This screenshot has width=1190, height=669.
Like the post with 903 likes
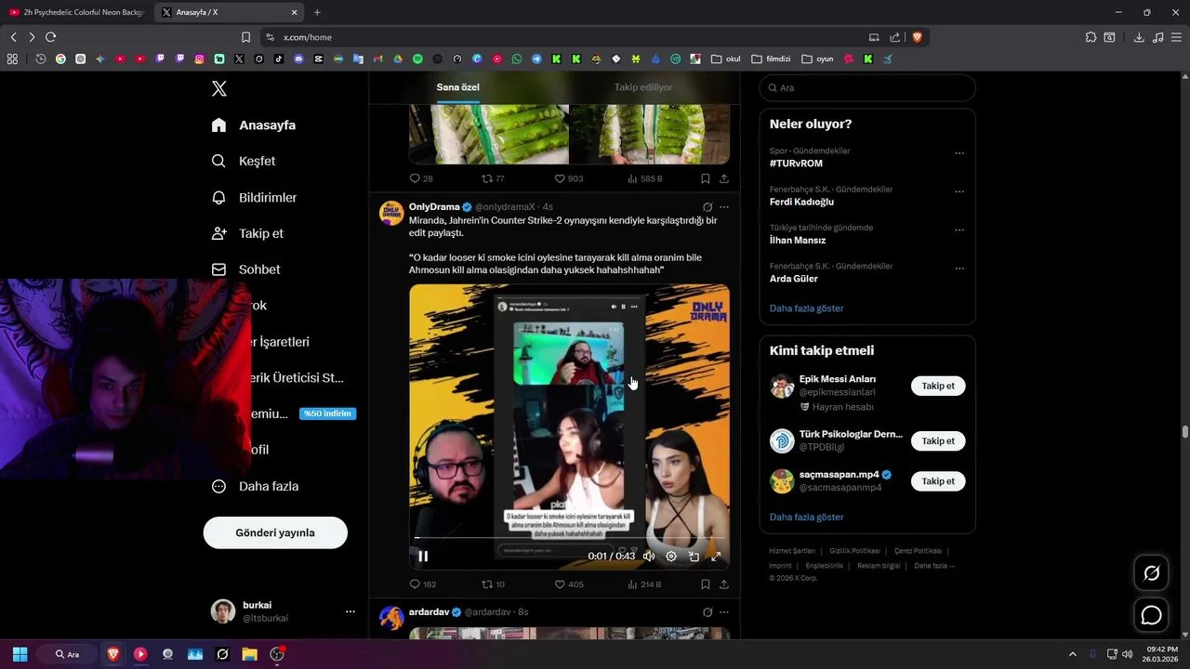(x=569, y=178)
